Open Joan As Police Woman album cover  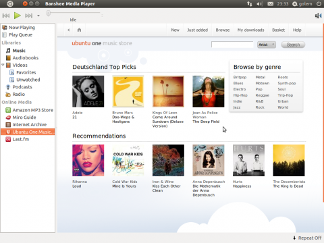point(209,91)
